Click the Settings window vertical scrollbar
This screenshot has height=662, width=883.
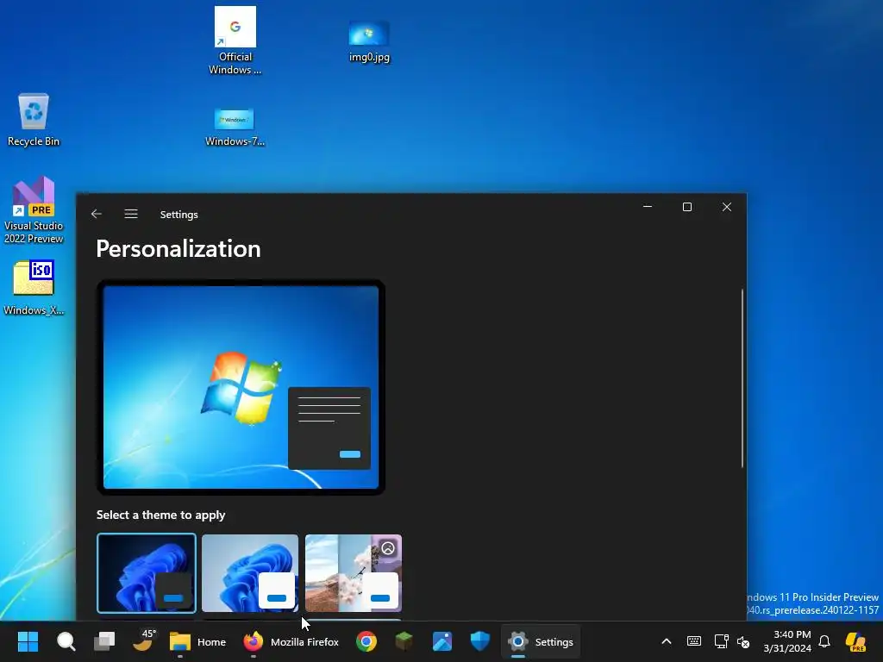coord(742,378)
